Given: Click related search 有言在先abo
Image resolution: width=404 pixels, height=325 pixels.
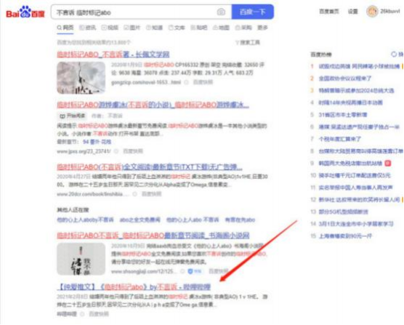Looking at the screenshot, I should (240, 220).
